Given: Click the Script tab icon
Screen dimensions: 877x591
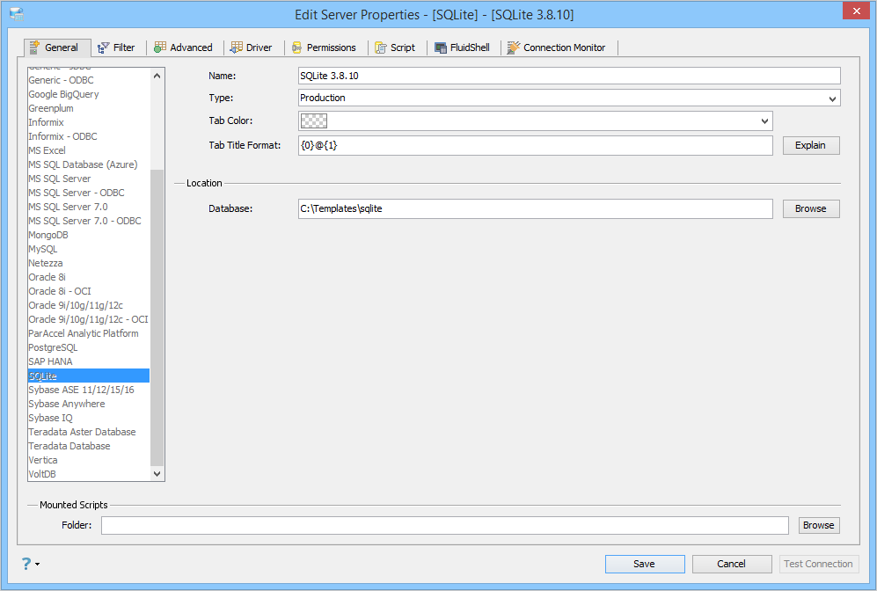Looking at the screenshot, I should pyautogui.click(x=381, y=48).
